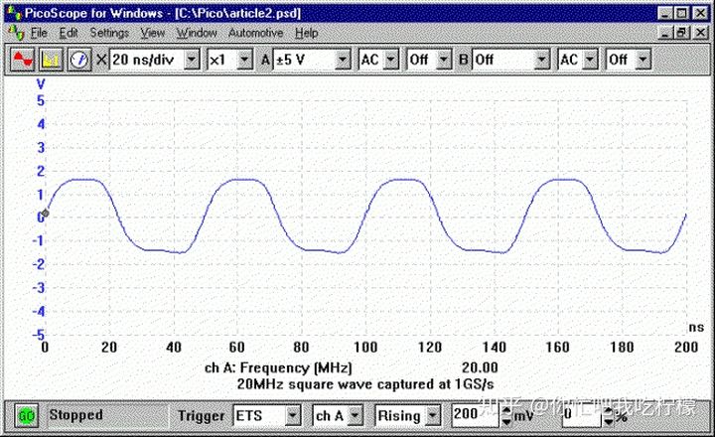Restore the inner document window

coord(682,33)
